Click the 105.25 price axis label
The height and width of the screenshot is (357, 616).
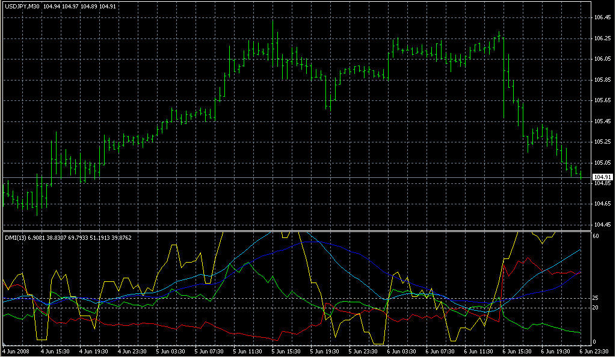click(602, 142)
